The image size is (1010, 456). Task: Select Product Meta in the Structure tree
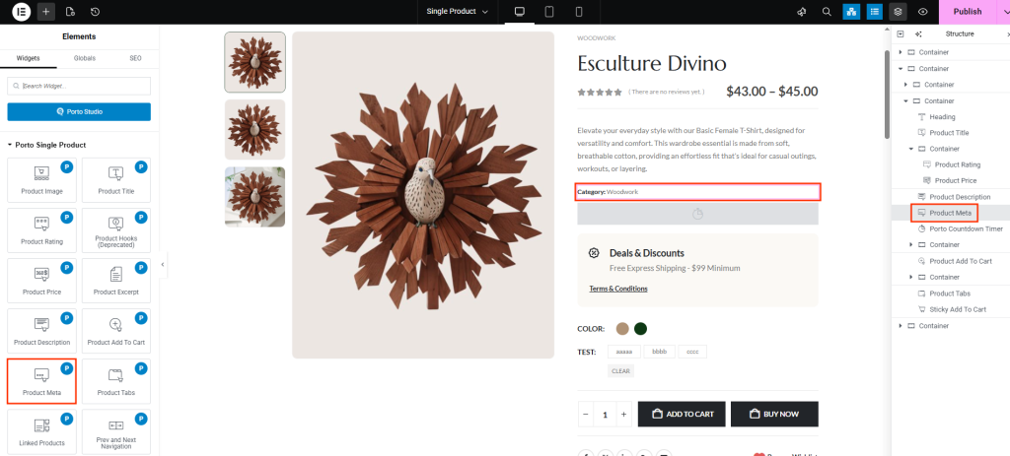click(950, 213)
